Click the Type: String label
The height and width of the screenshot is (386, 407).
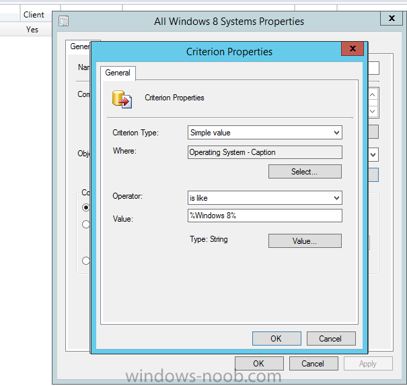pos(209,239)
